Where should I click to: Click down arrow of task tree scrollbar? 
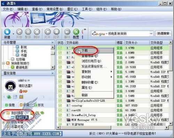click(x=53, y=67)
